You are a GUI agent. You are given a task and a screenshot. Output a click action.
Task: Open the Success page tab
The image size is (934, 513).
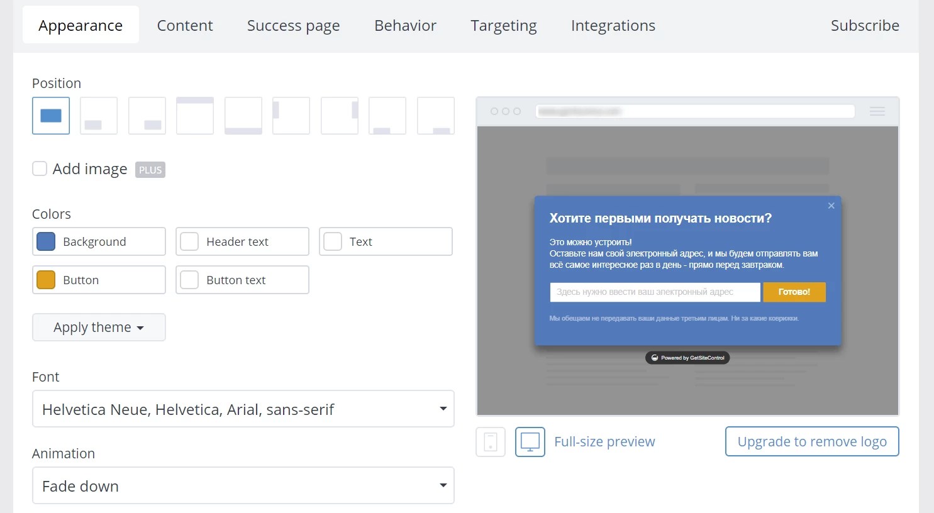(x=293, y=25)
